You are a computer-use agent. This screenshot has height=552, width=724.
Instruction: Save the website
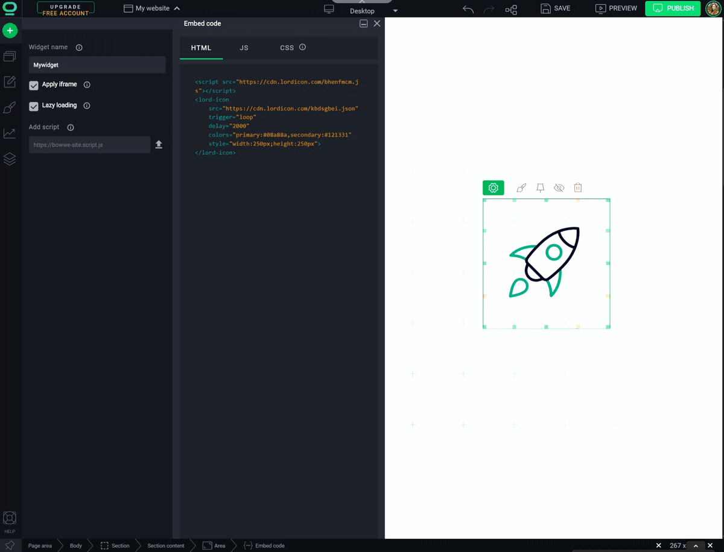coord(555,8)
